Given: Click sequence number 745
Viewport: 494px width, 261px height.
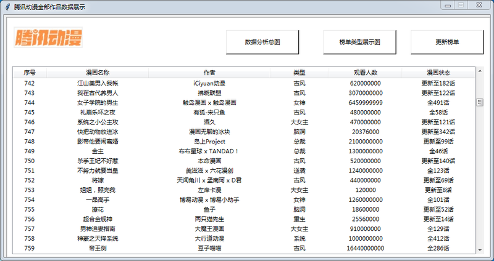Looking at the screenshot, I should click(x=29, y=113).
